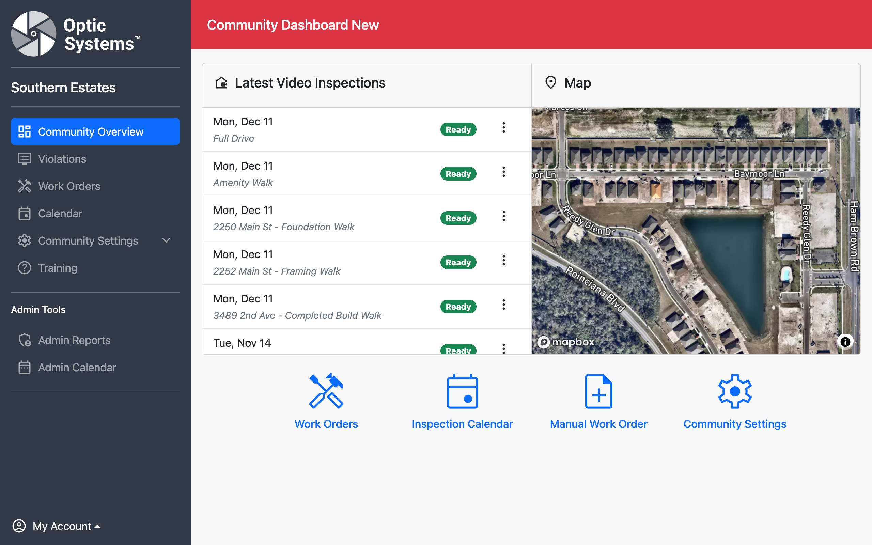Image resolution: width=872 pixels, height=545 pixels.
Task: Click the Manual Work Order document icon
Action: (x=598, y=391)
